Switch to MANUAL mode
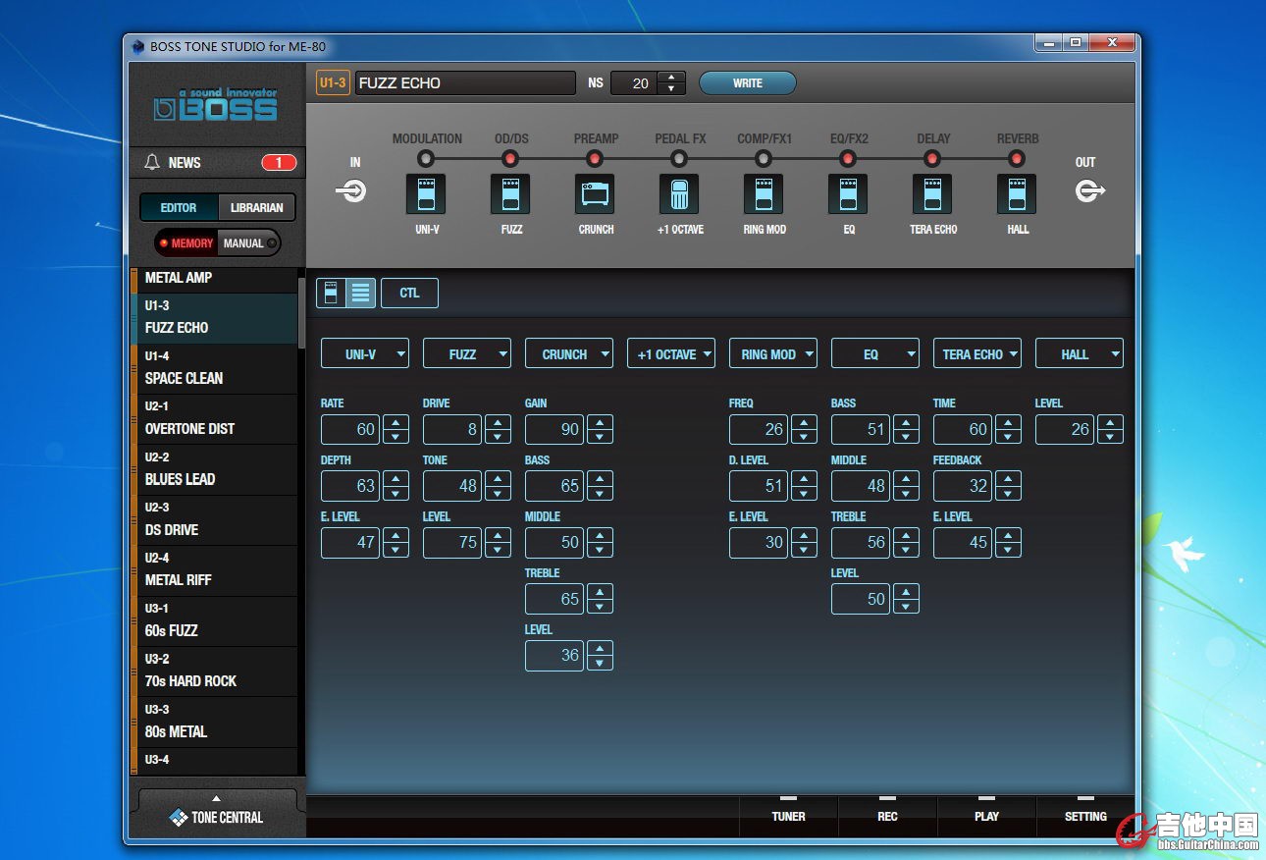The height and width of the screenshot is (860, 1266). [x=249, y=243]
